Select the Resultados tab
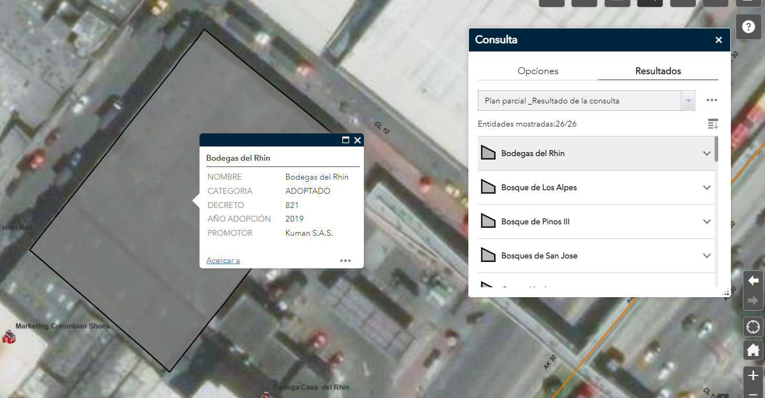Screen dimensions: 765x398 [658, 71]
